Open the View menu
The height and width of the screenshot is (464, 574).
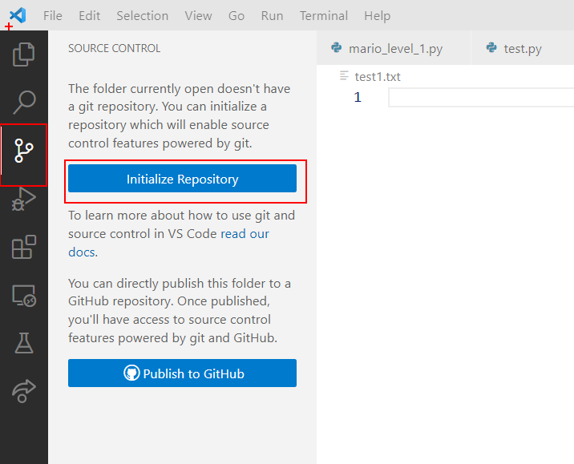tap(198, 16)
